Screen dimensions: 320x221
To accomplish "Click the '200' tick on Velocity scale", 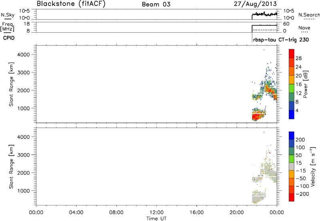I will 300,140.
